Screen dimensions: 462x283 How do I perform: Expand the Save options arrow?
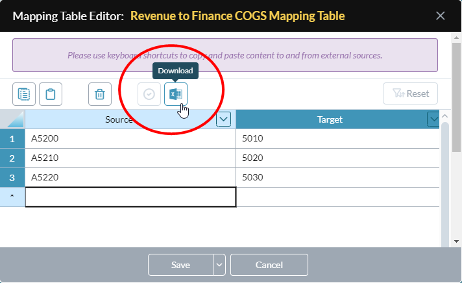click(x=219, y=265)
